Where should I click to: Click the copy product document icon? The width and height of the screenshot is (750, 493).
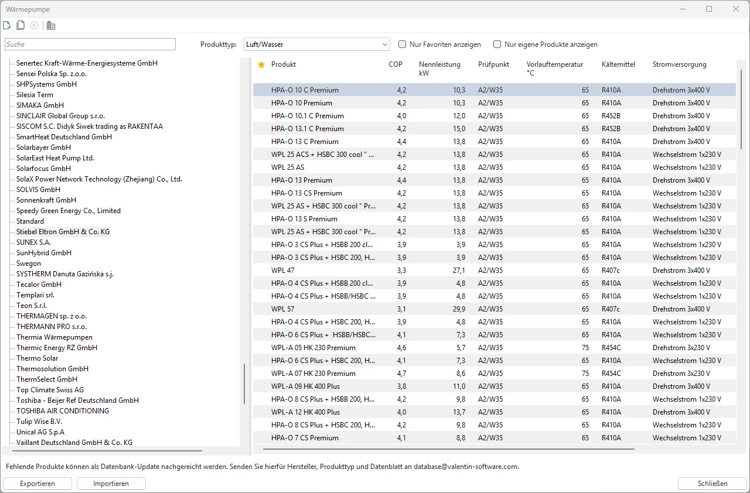pos(21,25)
